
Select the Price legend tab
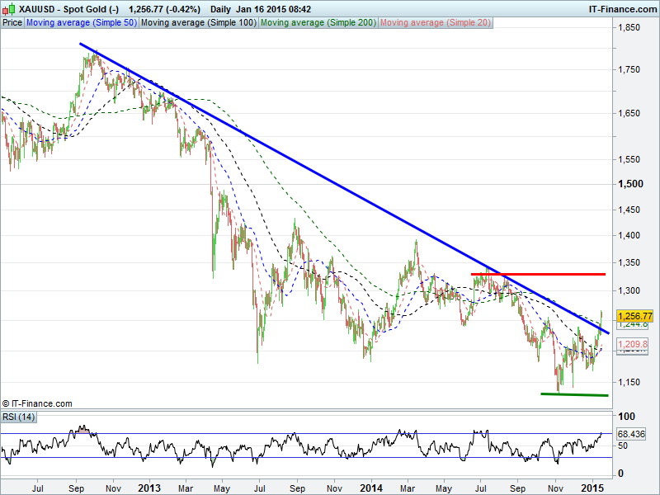click(12, 23)
